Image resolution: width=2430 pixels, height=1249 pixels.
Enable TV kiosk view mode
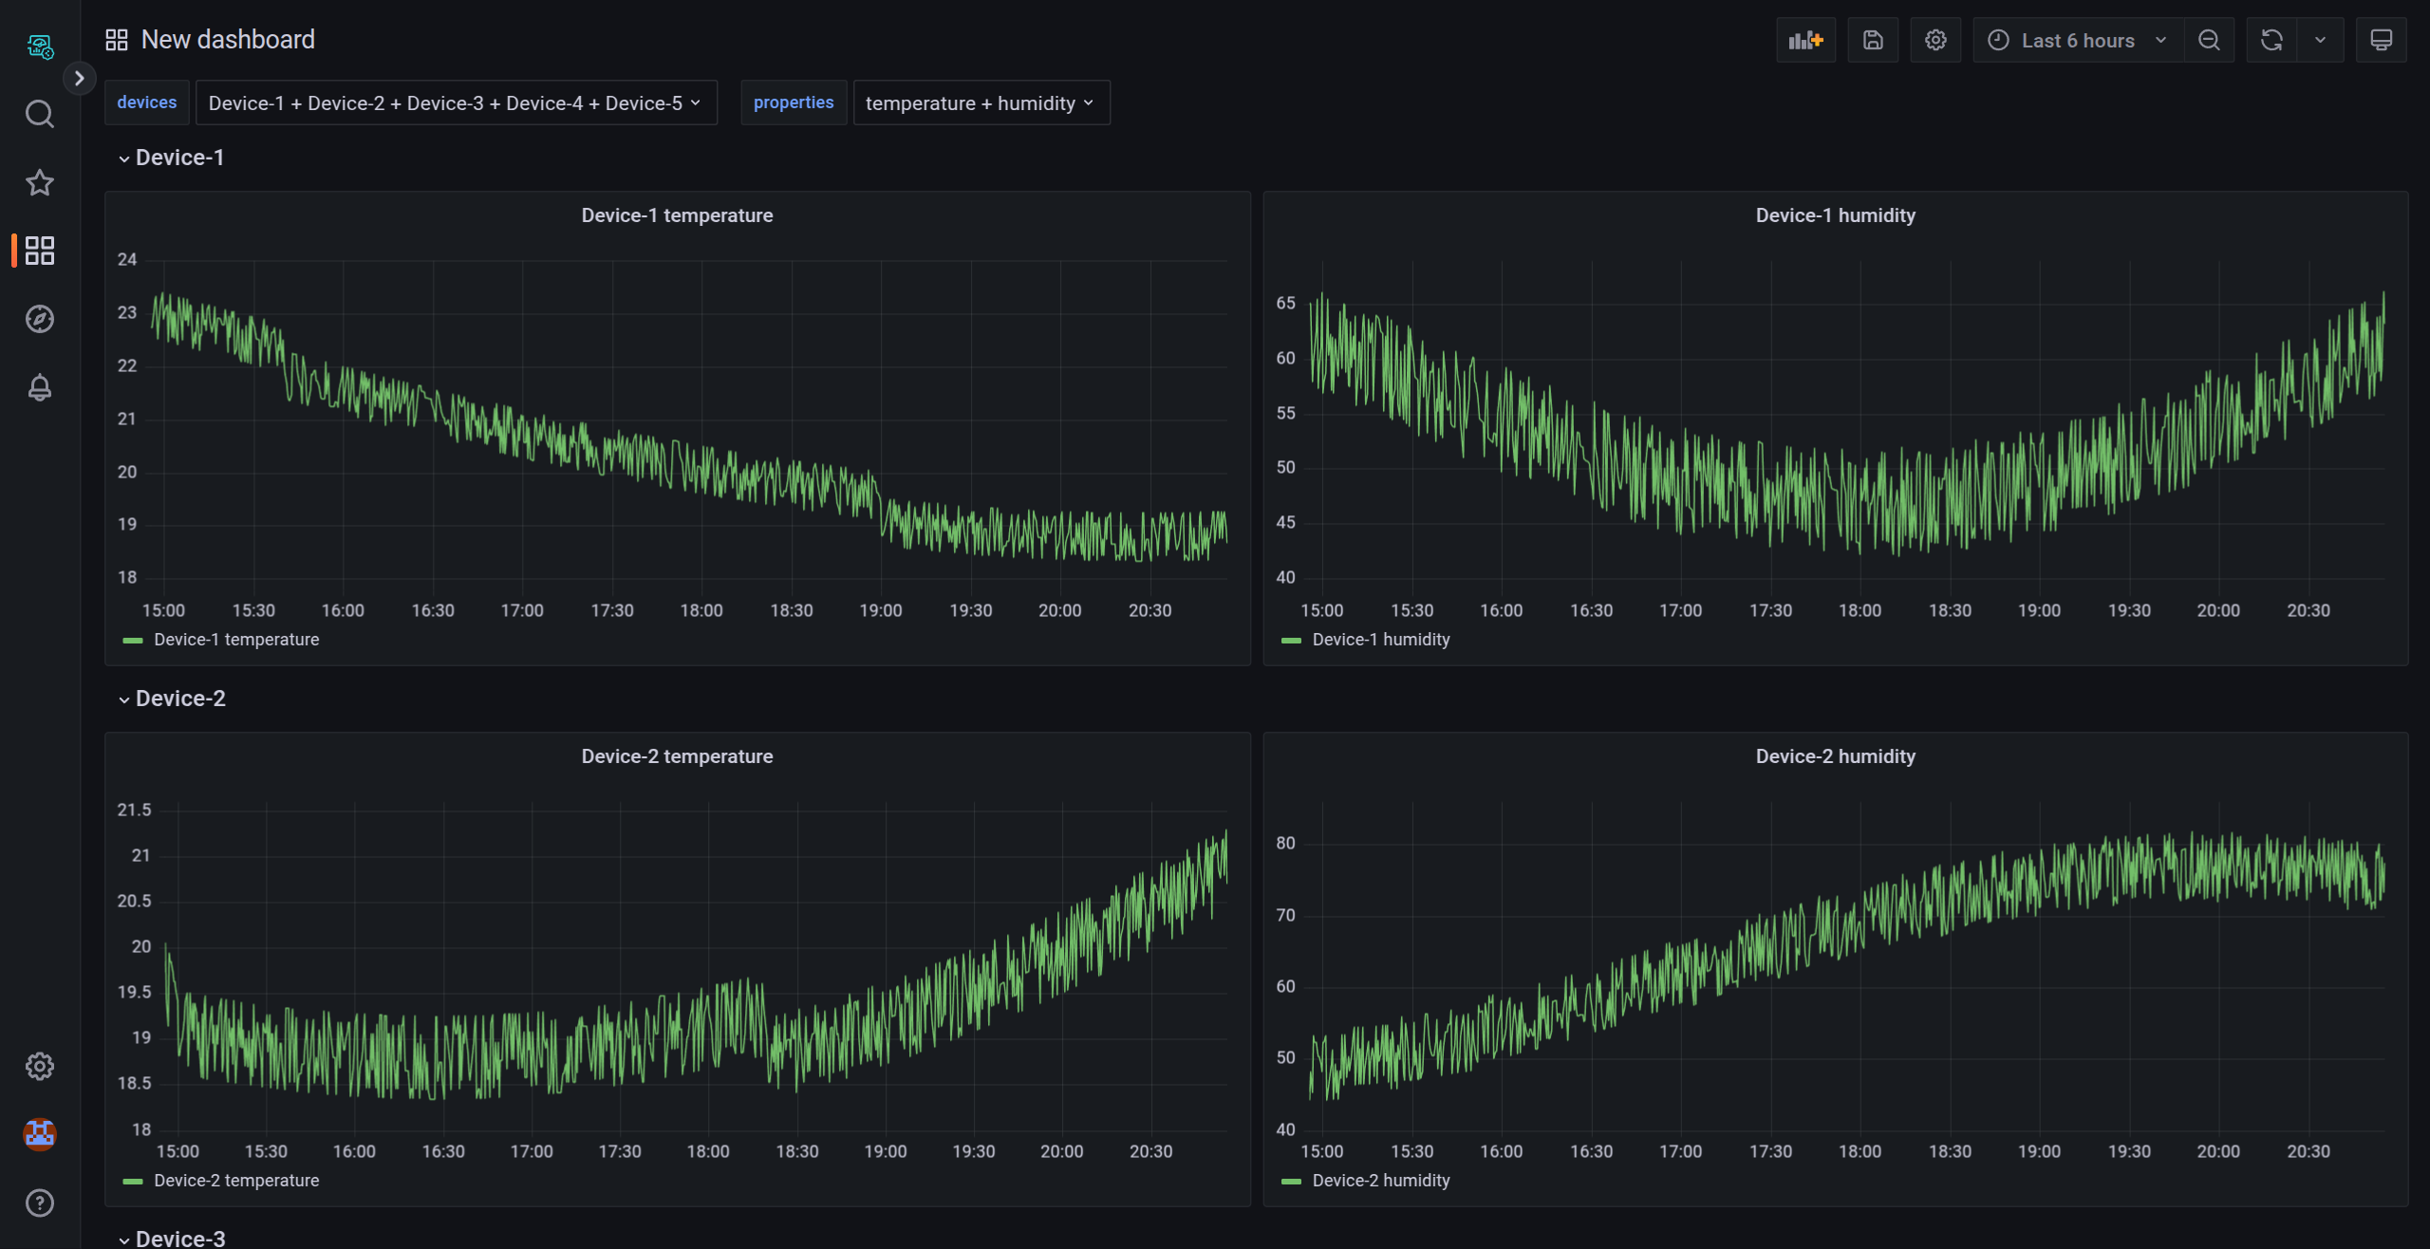(2382, 40)
